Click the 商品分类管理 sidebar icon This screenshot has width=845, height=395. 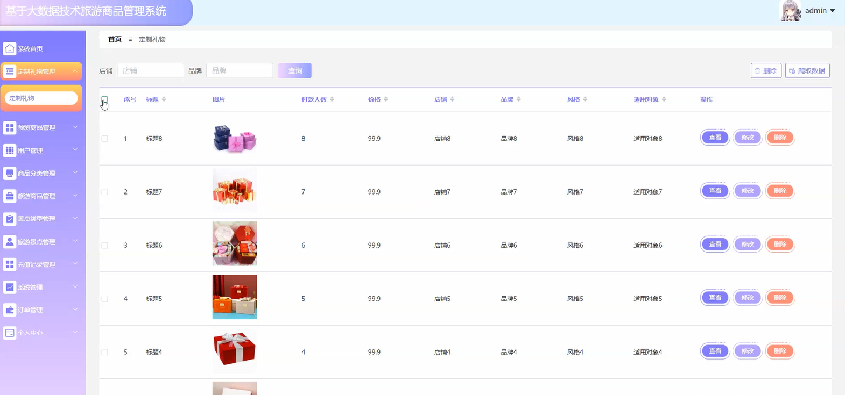(10, 173)
